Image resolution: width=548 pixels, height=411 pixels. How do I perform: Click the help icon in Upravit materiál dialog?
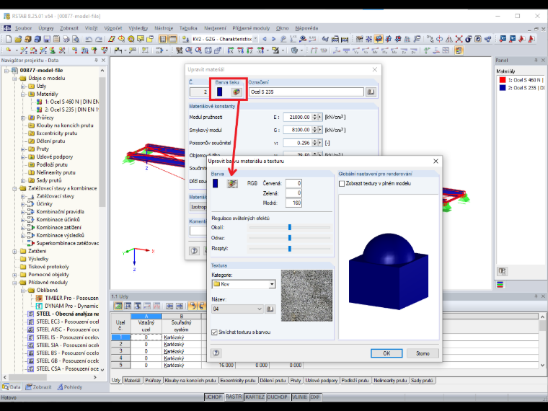point(194,250)
